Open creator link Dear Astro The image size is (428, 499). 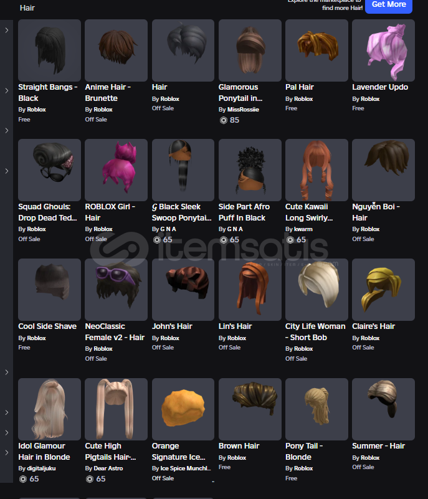[x=108, y=468]
